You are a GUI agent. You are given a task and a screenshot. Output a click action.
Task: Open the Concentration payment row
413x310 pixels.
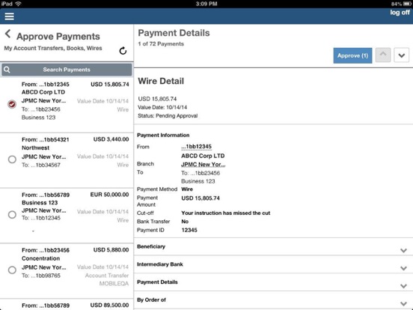click(67, 271)
